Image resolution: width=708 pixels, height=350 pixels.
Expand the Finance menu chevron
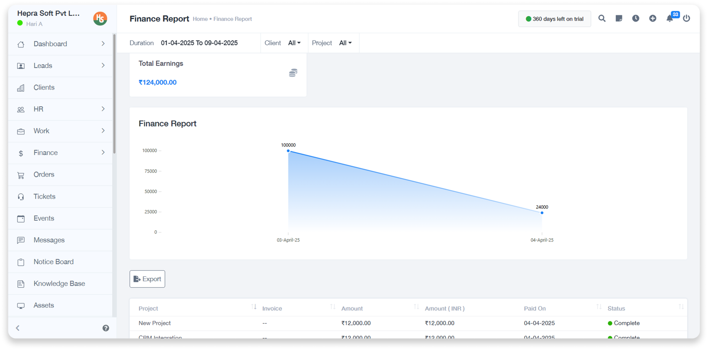[103, 153]
